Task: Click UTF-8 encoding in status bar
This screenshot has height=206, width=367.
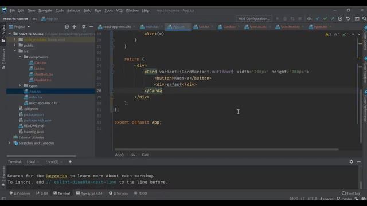Action: 312,199
